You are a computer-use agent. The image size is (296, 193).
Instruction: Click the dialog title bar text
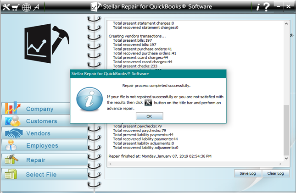[x=110, y=74]
